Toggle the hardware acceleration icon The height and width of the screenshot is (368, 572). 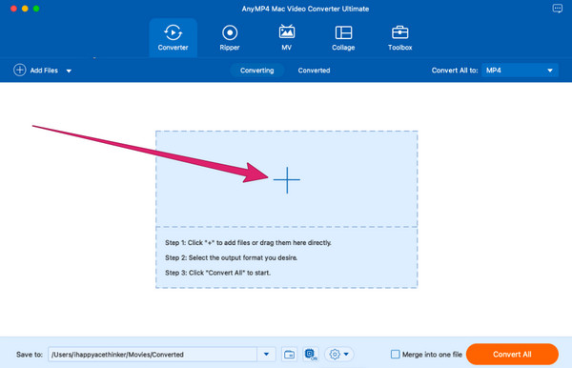[311, 354]
